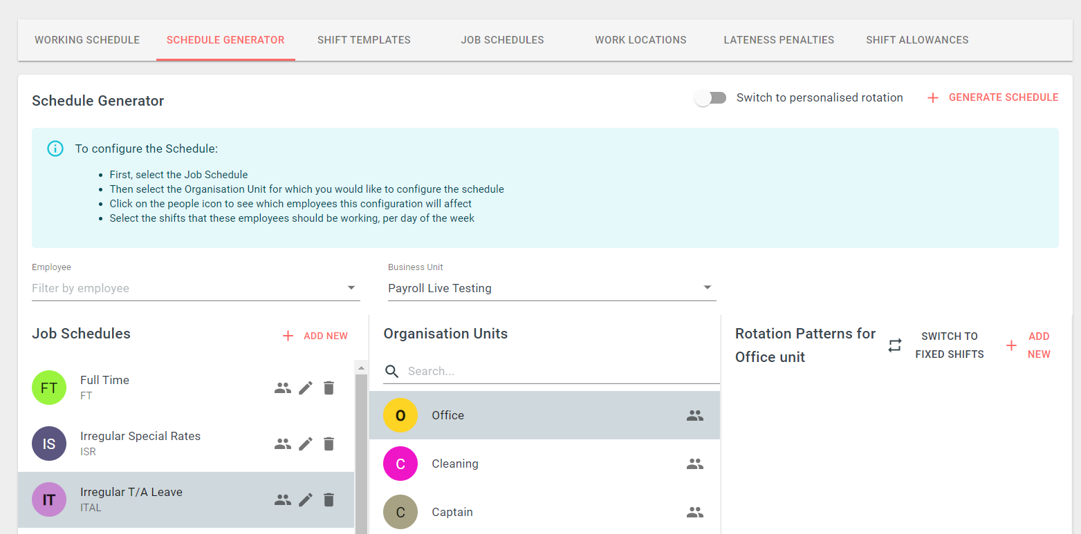
Task: Show people in Captain unit
Action: [x=695, y=513]
